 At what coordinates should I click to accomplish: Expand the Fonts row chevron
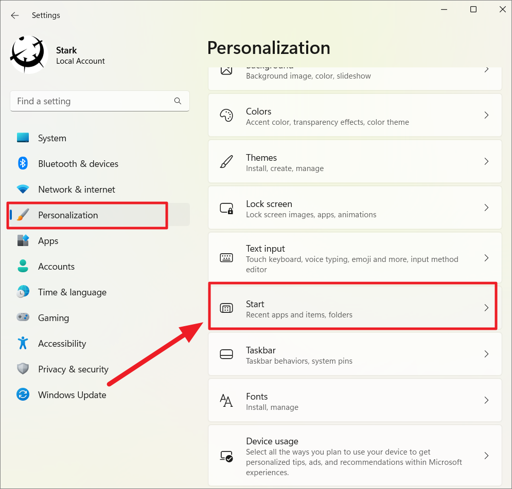point(487,400)
